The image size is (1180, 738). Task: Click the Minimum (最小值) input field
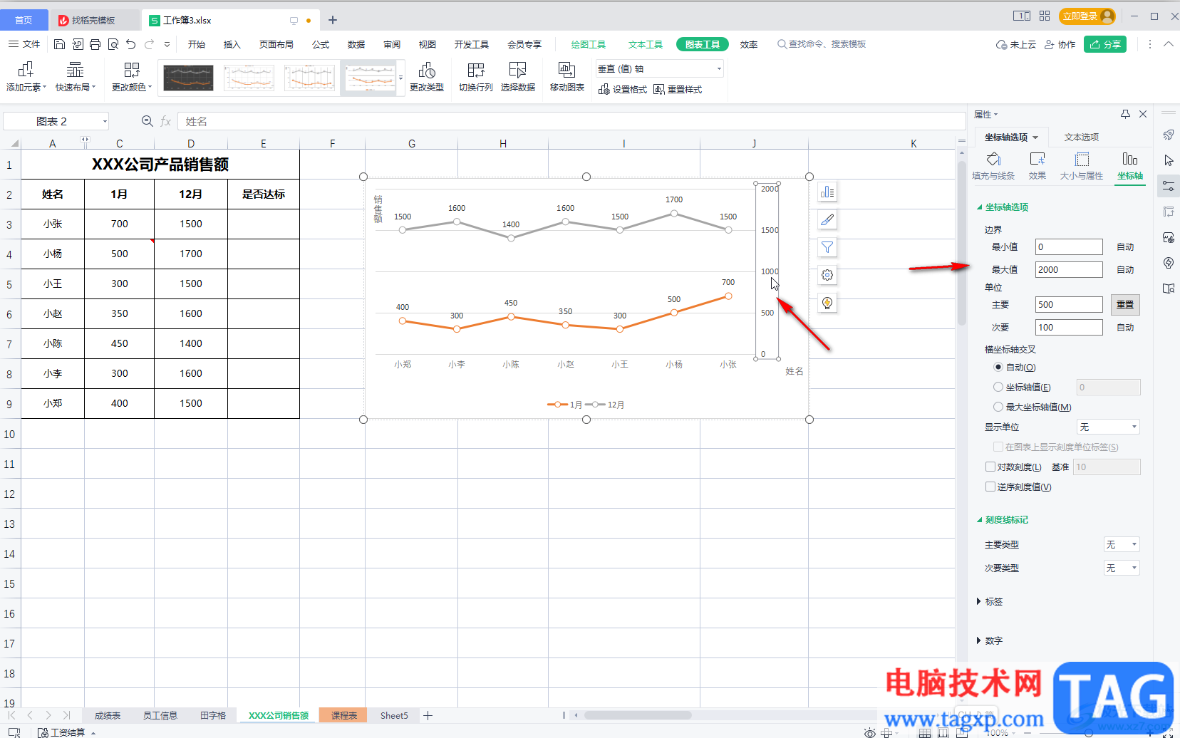point(1069,247)
